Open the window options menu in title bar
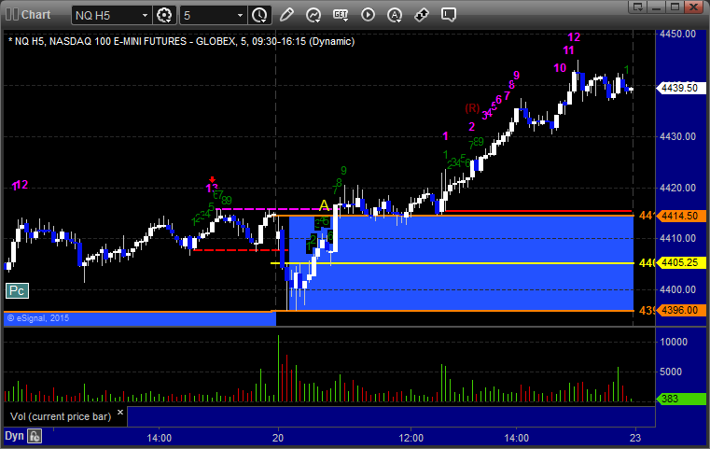 (638, 7)
